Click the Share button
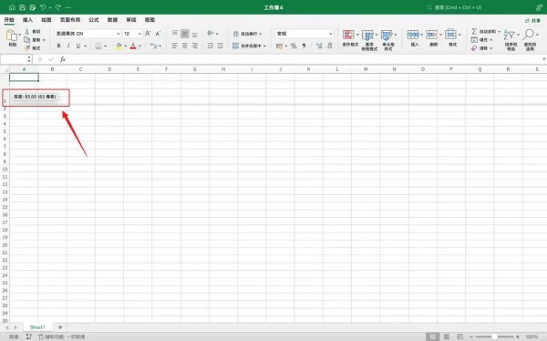This screenshot has width=547, height=341. pyautogui.click(x=533, y=21)
